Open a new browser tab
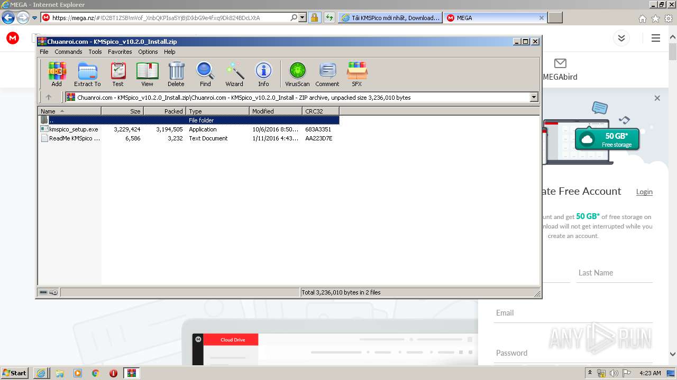The width and height of the screenshot is (677, 380). 555,17
